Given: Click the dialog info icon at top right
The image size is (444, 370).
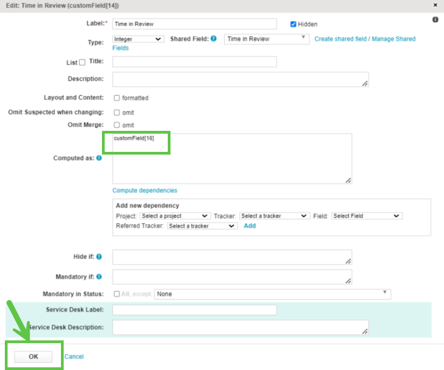Looking at the screenshot, I should click(x=435, y=19).
